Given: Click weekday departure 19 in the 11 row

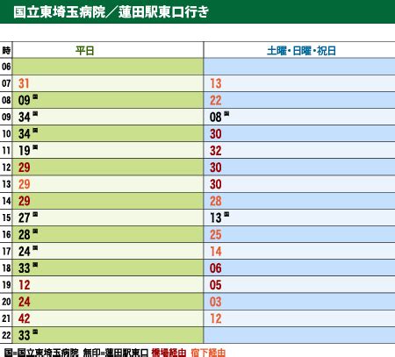Looking at the screenshot, I should click(25, 151).
